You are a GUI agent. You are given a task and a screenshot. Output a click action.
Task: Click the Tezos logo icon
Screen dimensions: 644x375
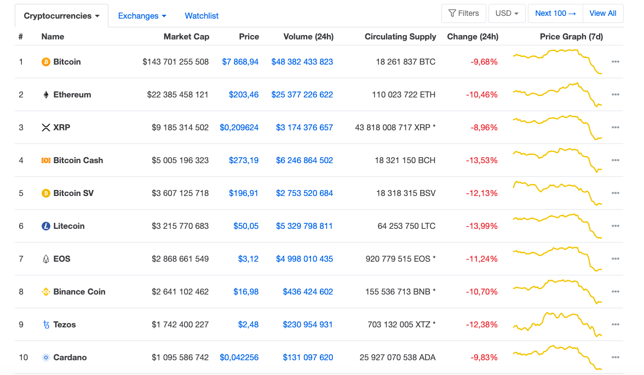click(46, 325)
